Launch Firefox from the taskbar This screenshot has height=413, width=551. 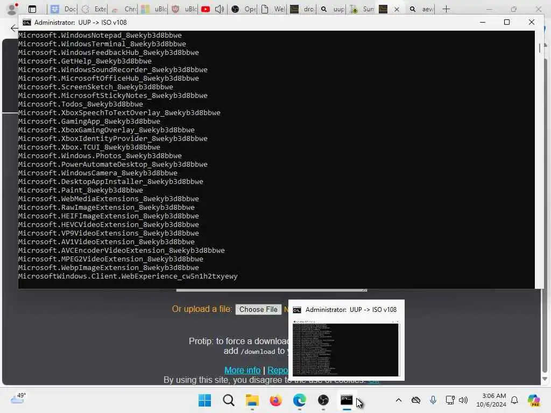[x=275, y=400]
